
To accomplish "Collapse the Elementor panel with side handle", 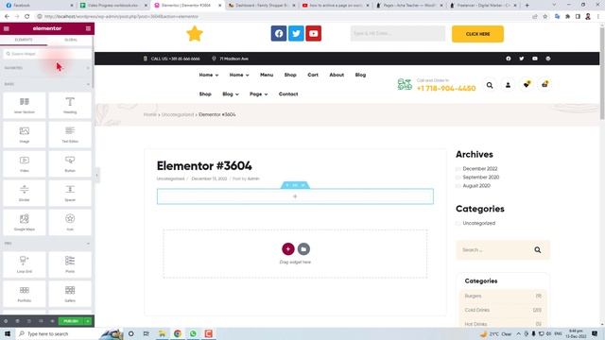I will point(96,176).
